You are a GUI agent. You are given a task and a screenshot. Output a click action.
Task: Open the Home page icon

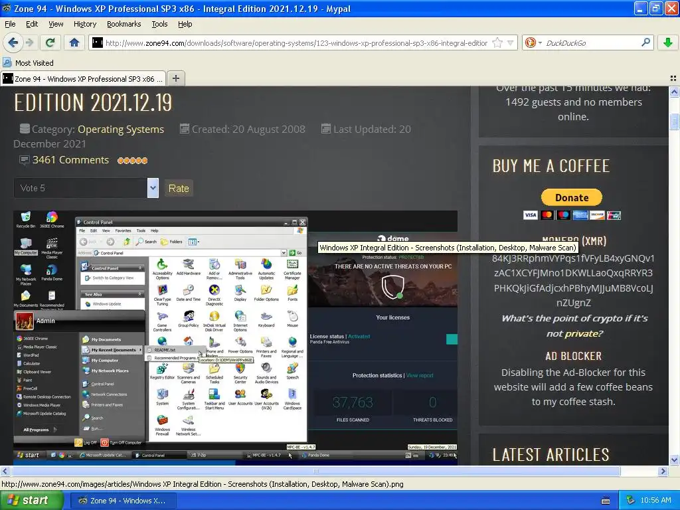74,42
